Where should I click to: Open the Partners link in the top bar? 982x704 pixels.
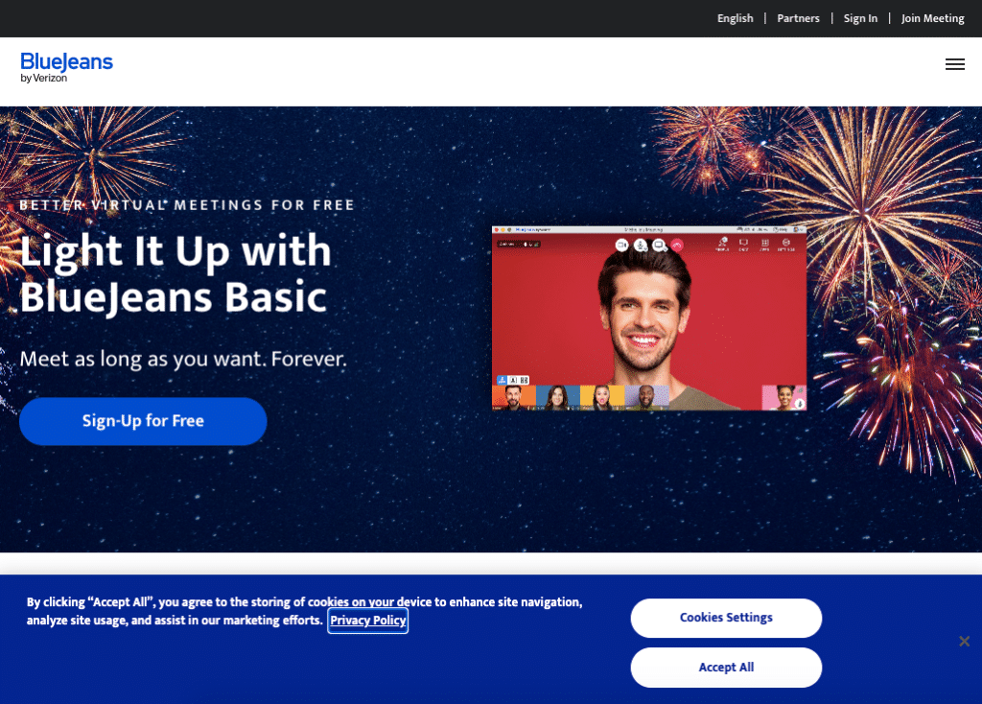pos(798,18)
